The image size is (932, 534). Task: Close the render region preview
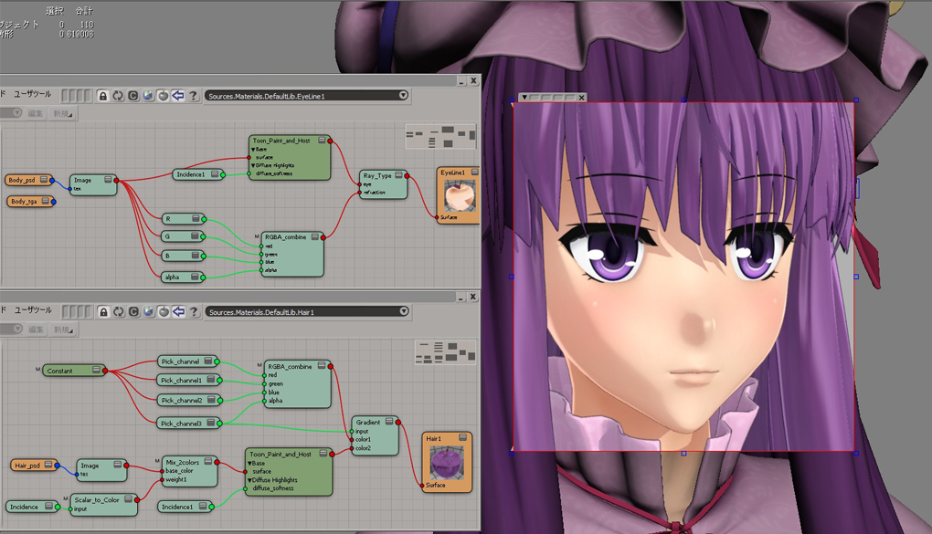pyautogui.click(x=582, y=98)
